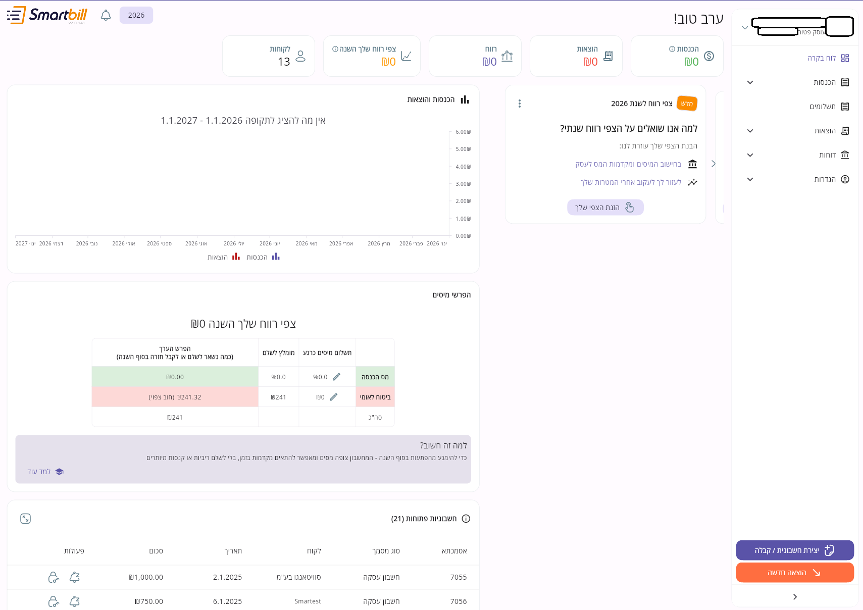The width and height of the screenshot is (863, 610).
Task: Open the 2026 year selector
Action: pyautogui.click(x=136, y=15)
